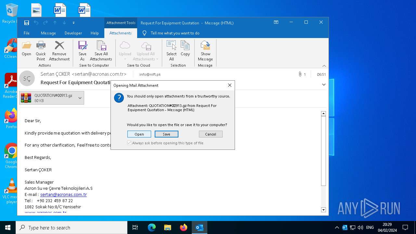The image size is (416, 234).
Task: Click the network icon in system tray
Action: coord(352,227)
